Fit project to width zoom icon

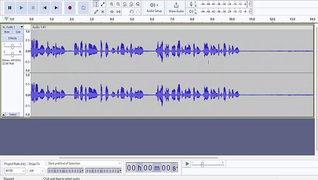[x=131, y=4]
